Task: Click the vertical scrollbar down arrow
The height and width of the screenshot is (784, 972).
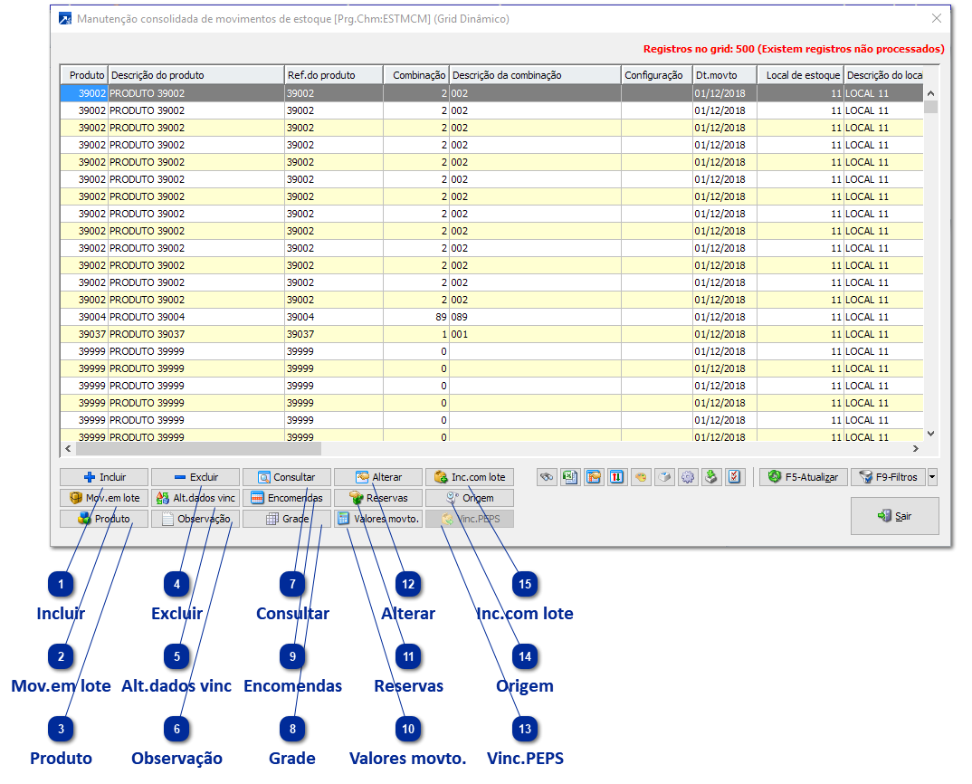Action: point(930,434)
